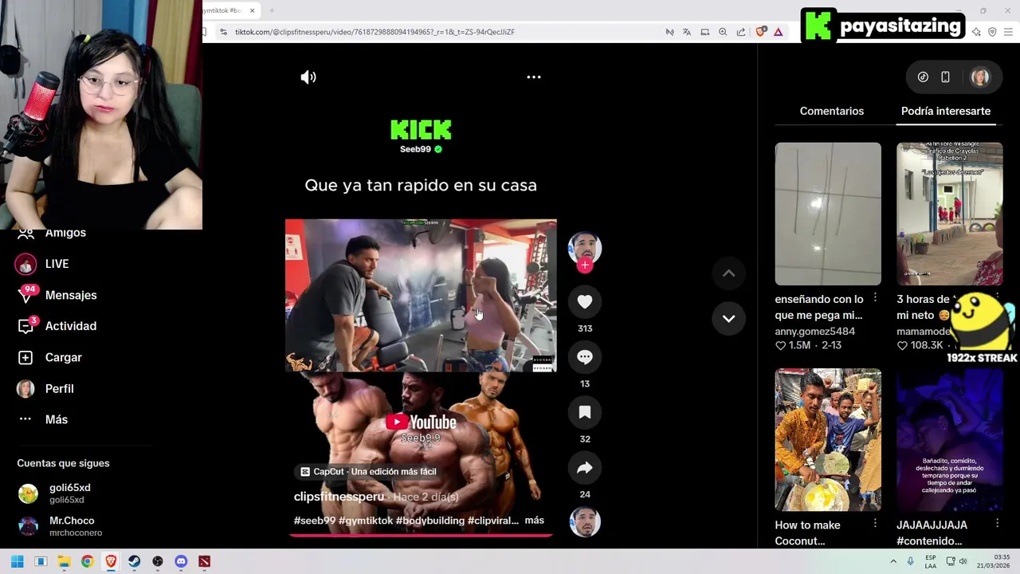This screenshot has height=574, width=1020.
Task: Open OBS Studio from taskbar
Action: (158, 561)
